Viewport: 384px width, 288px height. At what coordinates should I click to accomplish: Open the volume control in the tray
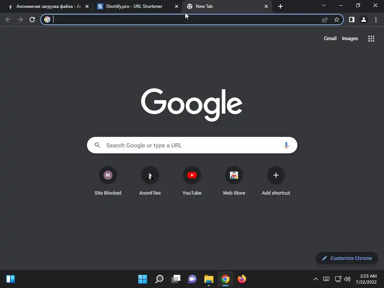(347, 279)
